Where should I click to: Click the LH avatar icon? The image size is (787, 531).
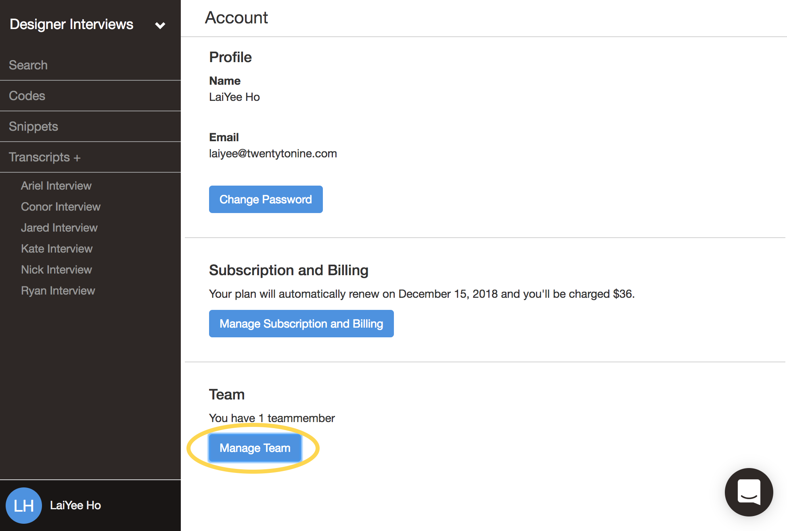(x=23, y=505)
